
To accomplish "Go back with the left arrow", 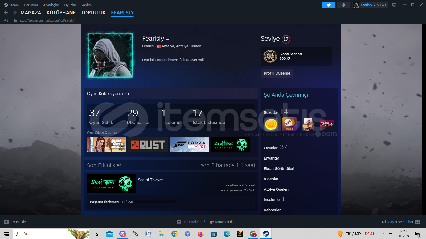I will coord(6,12).
